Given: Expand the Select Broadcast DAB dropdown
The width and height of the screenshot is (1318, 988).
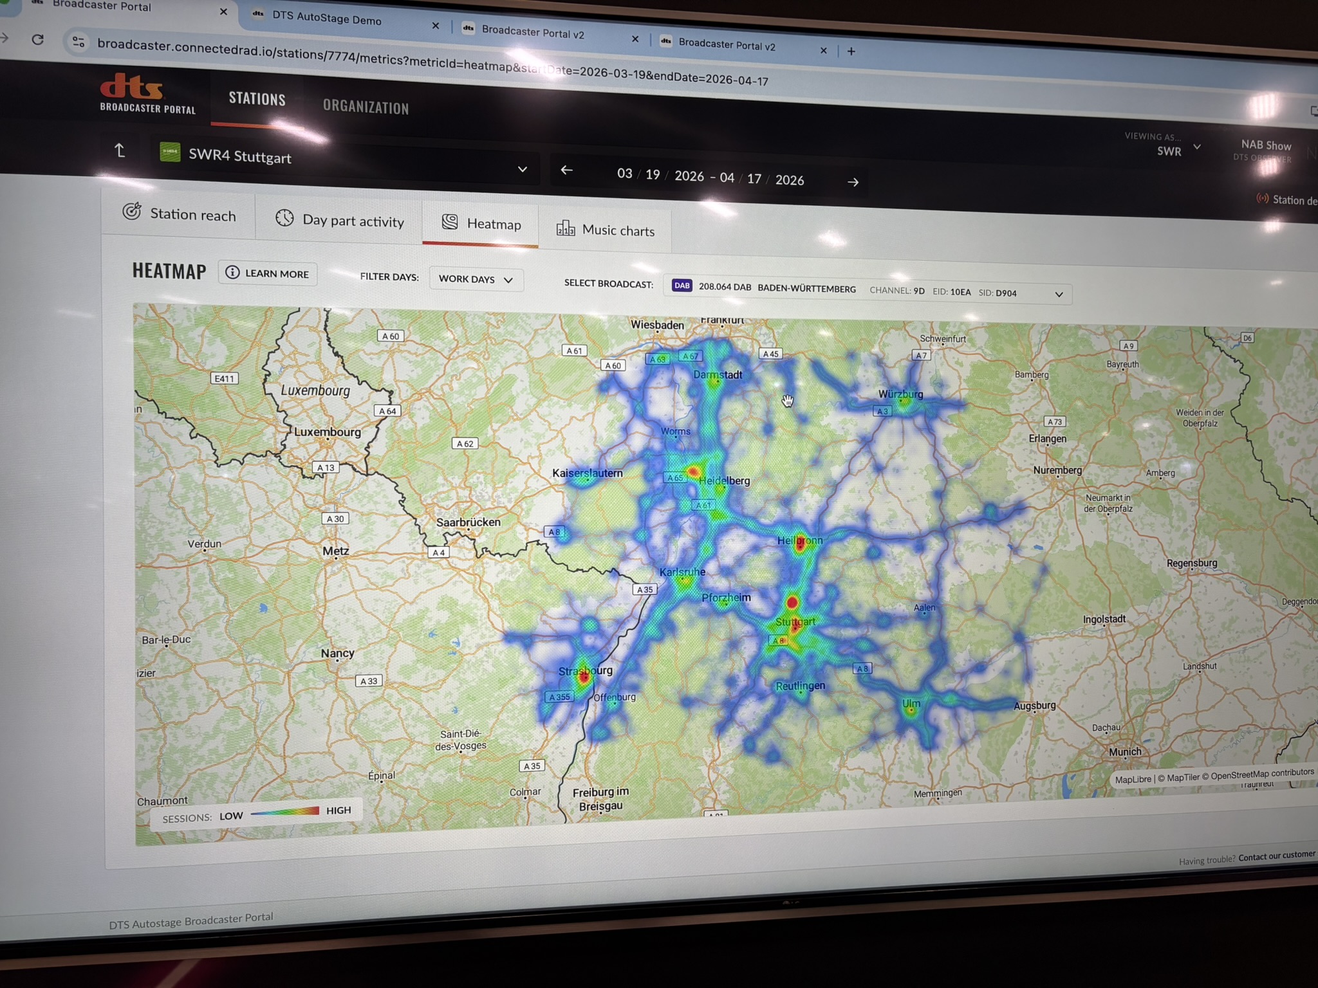Looking at the screenshot, I should pos(1058,295).
